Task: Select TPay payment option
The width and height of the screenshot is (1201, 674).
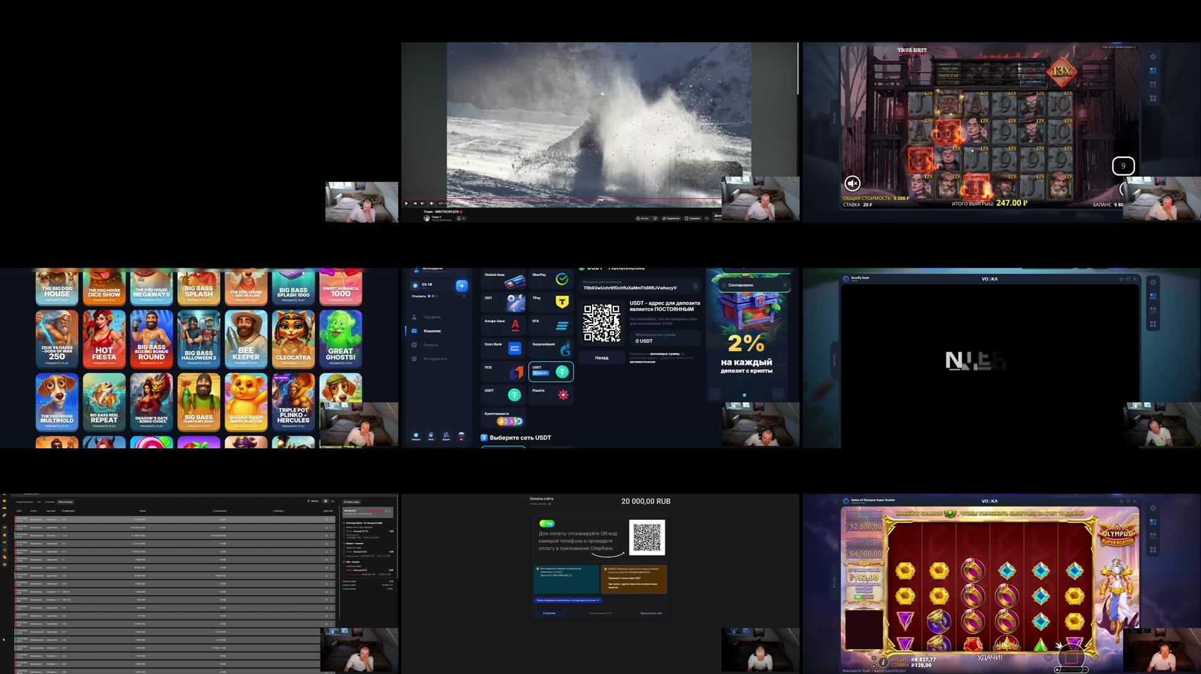Action: [x=551, y=303]
